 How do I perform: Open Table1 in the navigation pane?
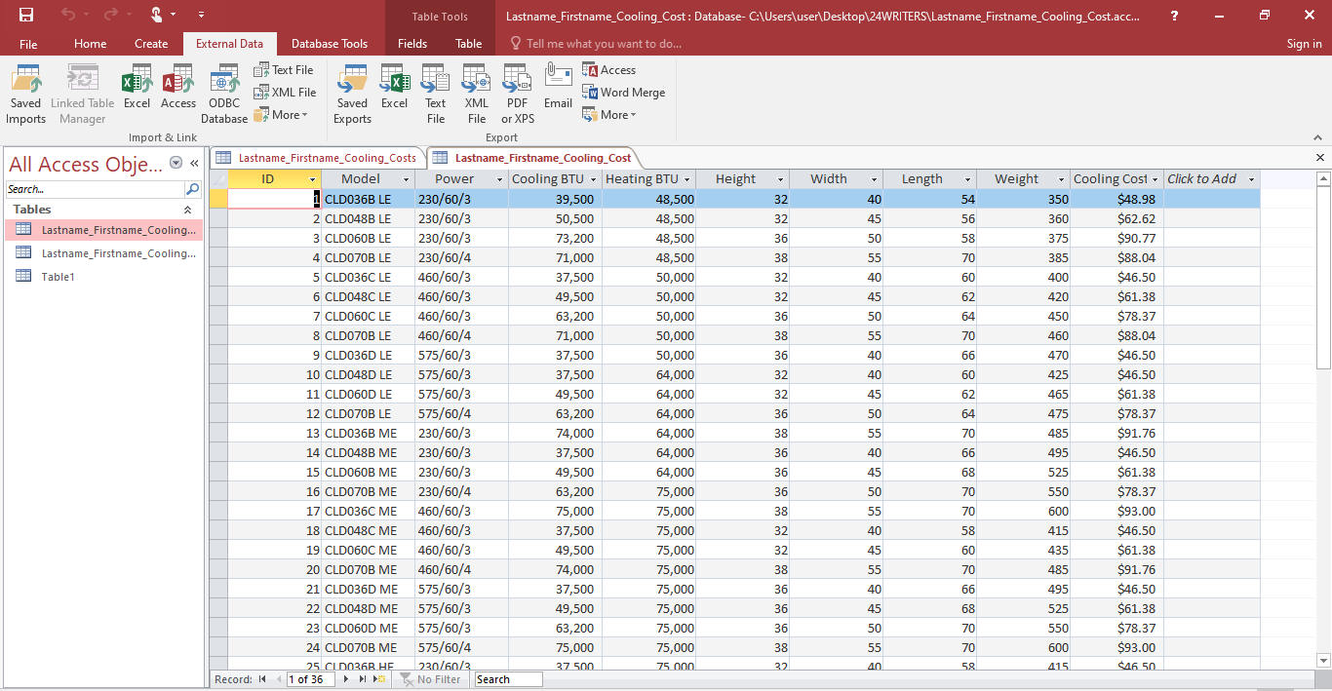pos(58,277)
